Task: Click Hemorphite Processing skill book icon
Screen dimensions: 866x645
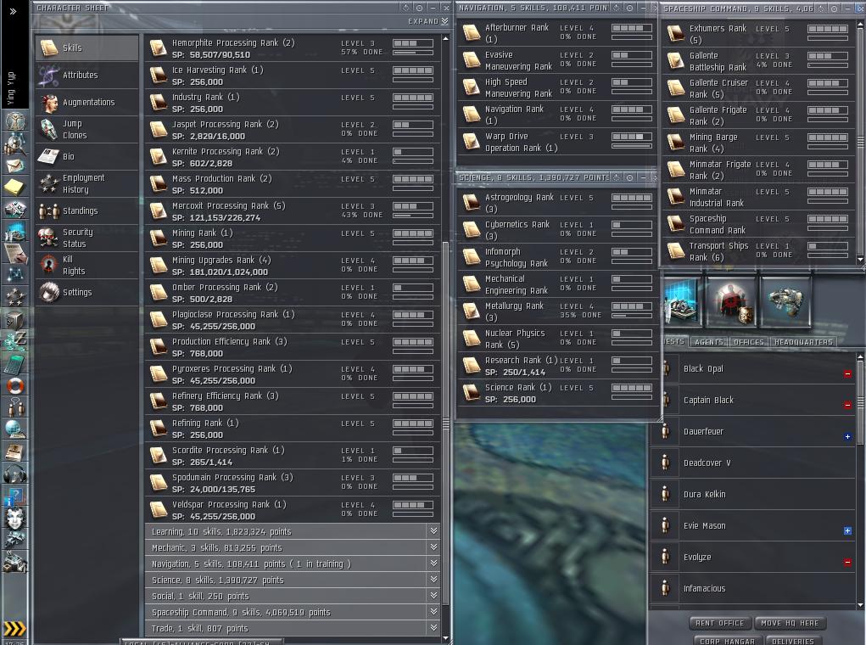Action: [x=159, y=48]
